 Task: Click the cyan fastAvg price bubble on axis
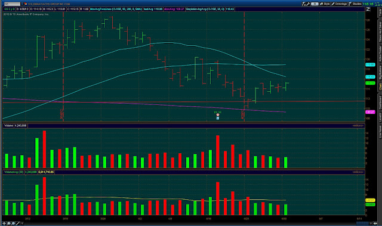pyautogui.click(x=370, y=65)
